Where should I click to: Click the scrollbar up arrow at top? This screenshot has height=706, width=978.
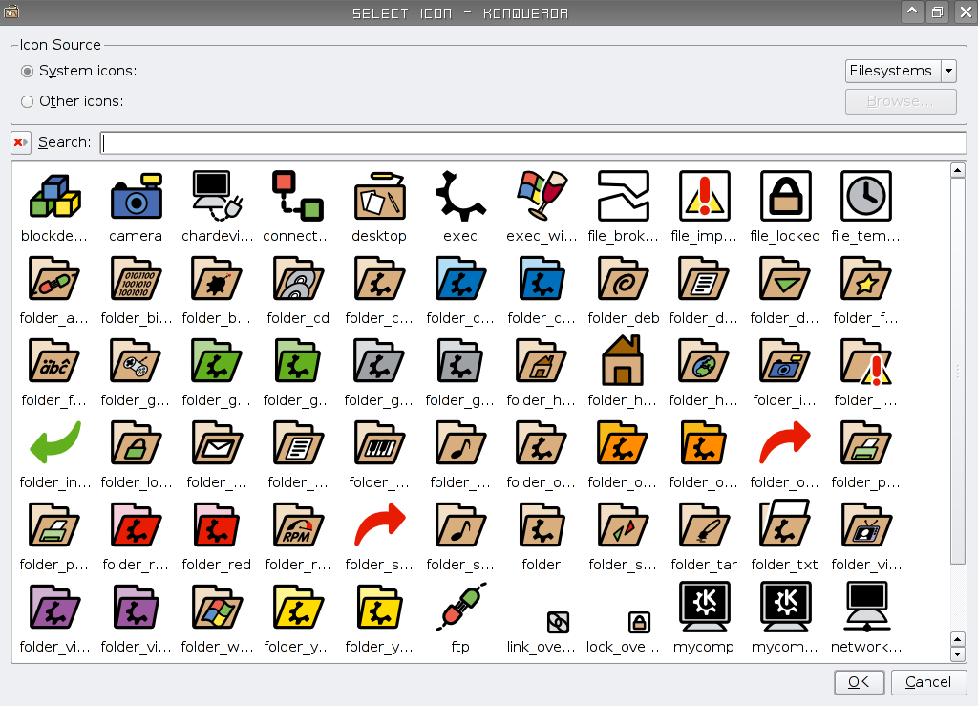coord(957,170)
